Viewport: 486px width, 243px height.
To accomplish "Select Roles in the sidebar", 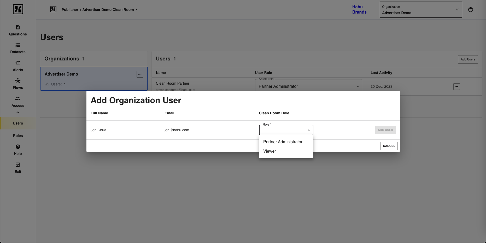I will point(18,136).
